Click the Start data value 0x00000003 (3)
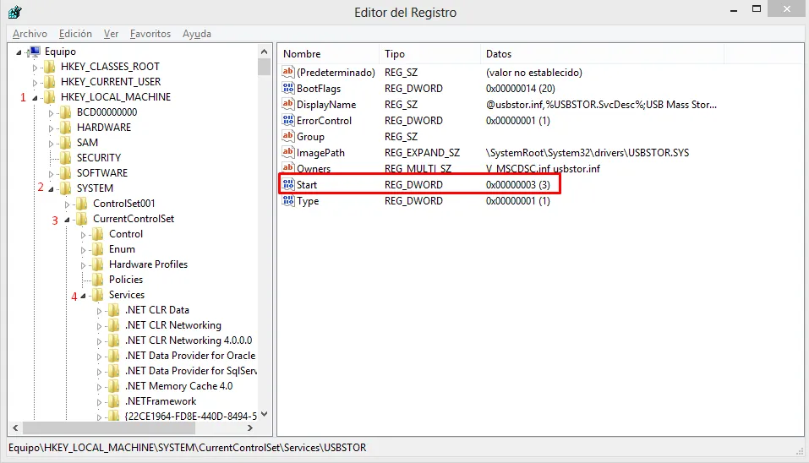809x463 pixels. pyautogui.click(x=518, y=184)
